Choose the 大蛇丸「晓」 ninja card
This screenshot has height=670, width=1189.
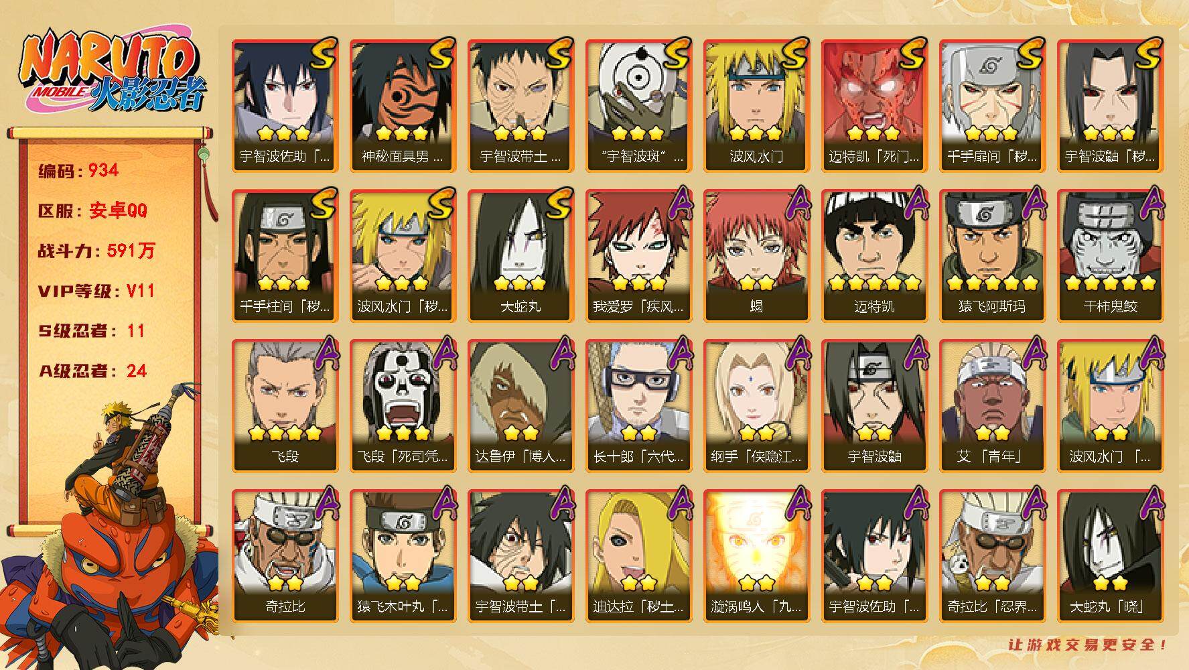(x=1111, y=556)
